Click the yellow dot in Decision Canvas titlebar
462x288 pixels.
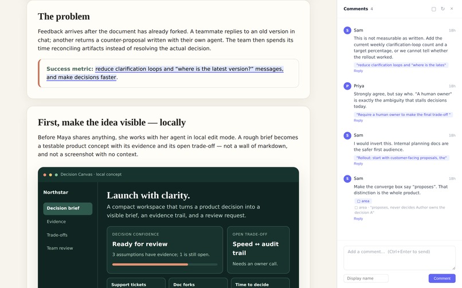(x=50, y=175)
